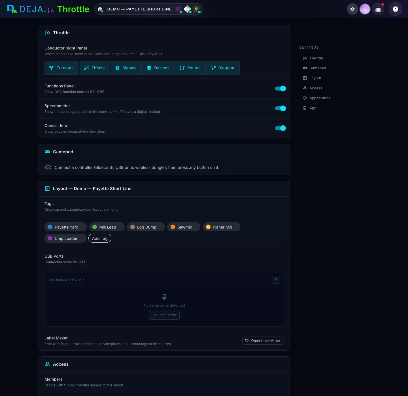The width and height of the screenshot is (408, 396).
Task: Open settings via the gear icon
Action: [x=352, y=9]
